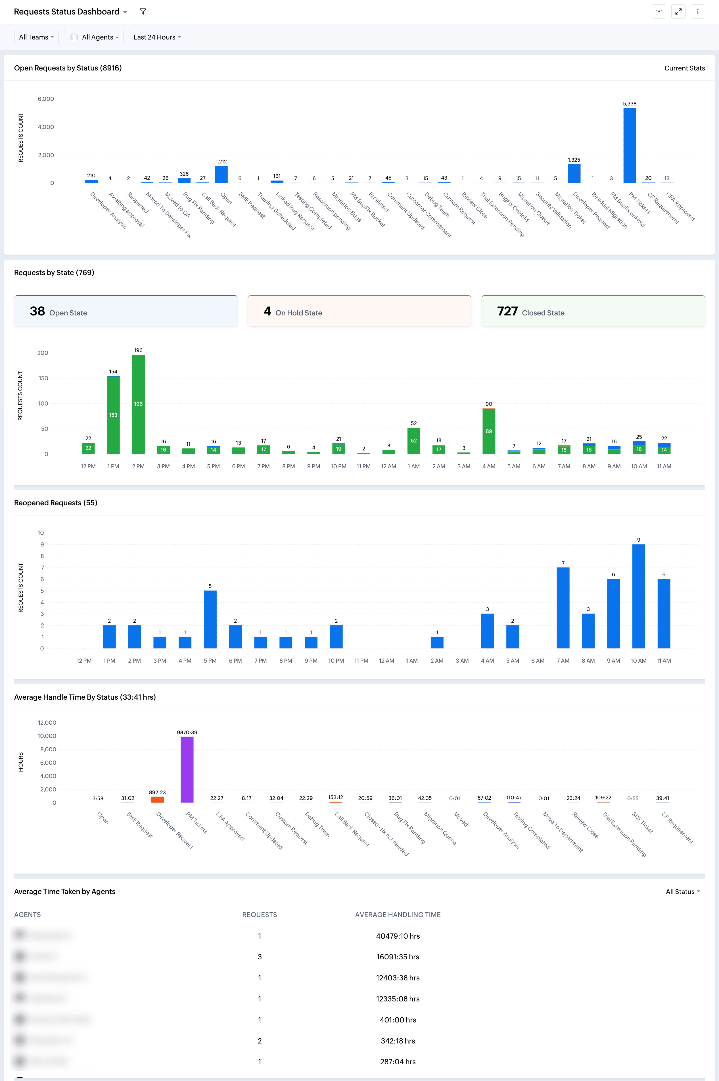Select the 4 On Hold State card
Viewport: 719px width, 1081px height.
[359, 311]
